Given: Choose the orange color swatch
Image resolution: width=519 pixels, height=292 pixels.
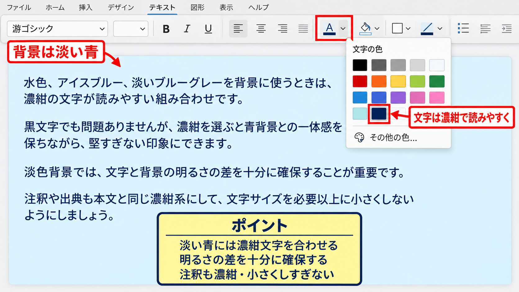Looking at the screenshot, I should (379, 81).
